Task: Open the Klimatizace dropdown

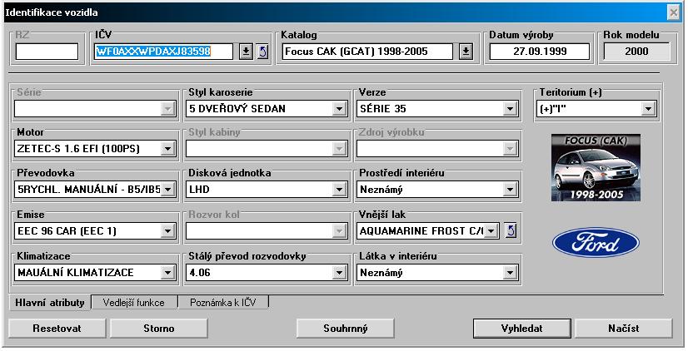Action: [x=167, y=272]
